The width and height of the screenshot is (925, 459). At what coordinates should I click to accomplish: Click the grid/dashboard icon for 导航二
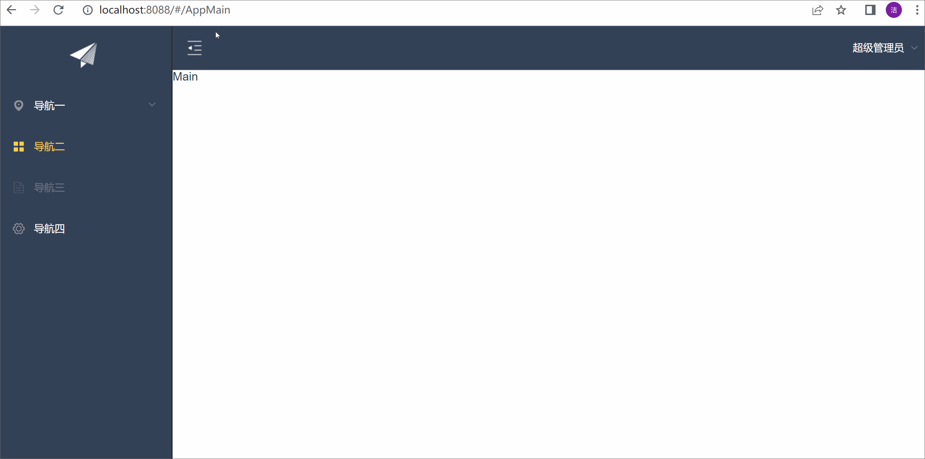pos(18,146)
